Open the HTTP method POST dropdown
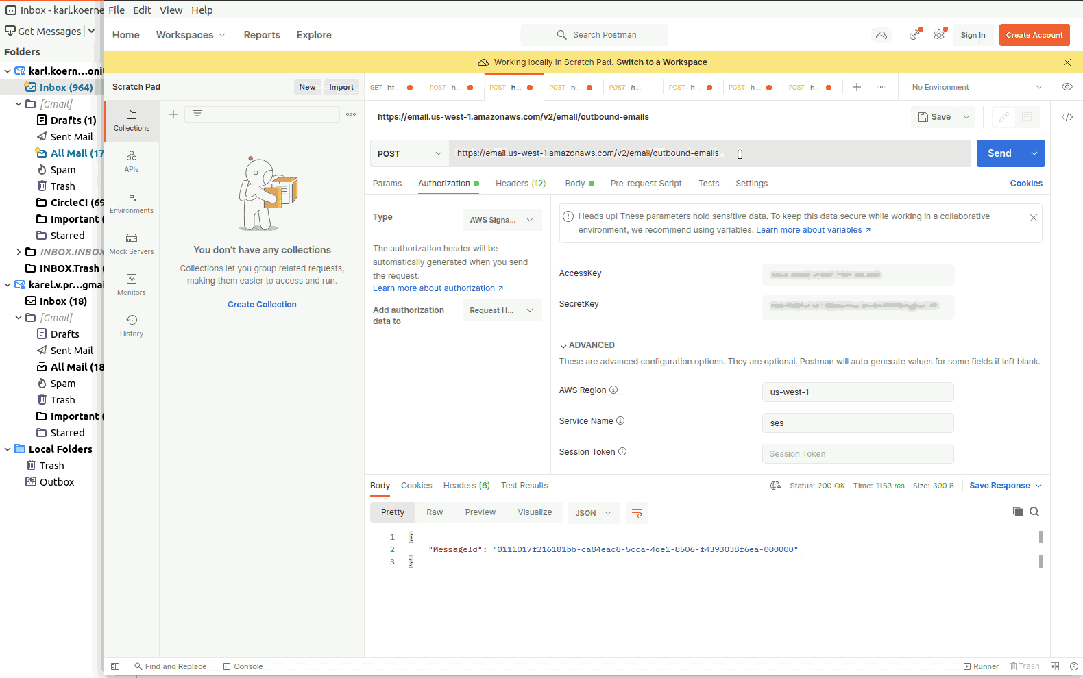The width and height of the screenshot is (1083, 678). (x=410, y=153)
